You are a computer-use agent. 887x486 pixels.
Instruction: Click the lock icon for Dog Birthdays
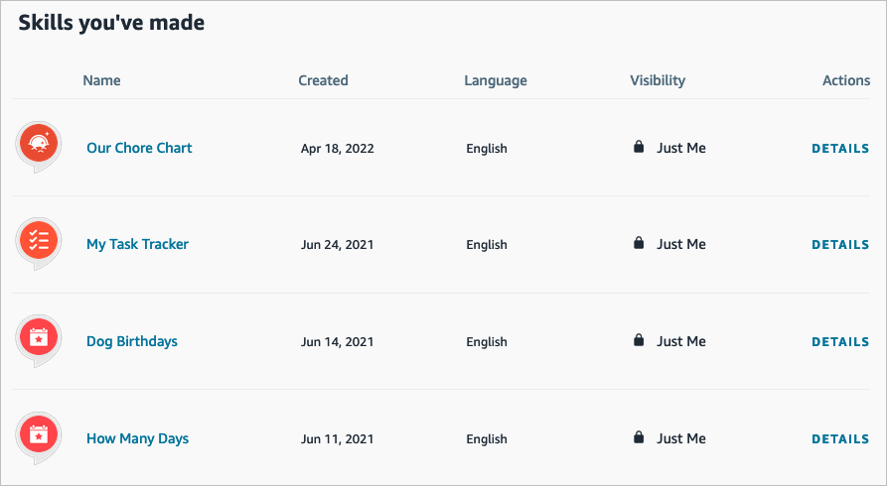tap(639, 340)
